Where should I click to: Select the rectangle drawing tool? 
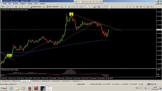(x=141, y=7)
